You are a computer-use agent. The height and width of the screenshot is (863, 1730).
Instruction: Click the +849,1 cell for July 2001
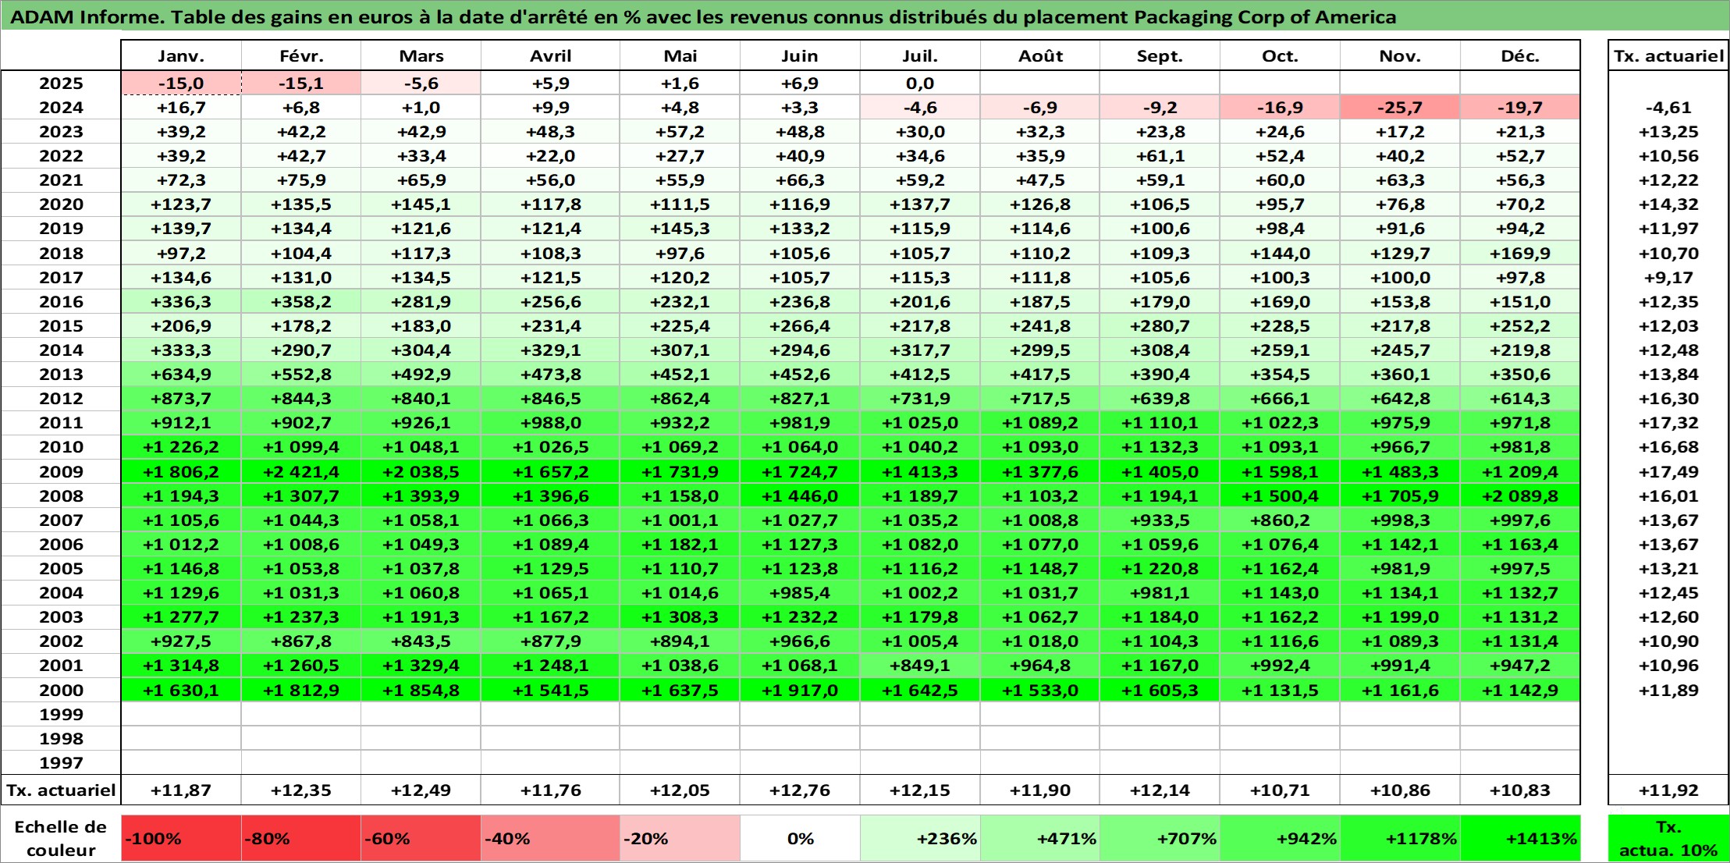point(920,666)
